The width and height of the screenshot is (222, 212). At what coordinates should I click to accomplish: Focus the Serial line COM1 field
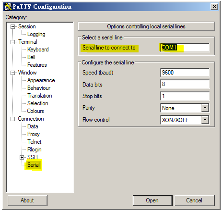click(185, 48)
